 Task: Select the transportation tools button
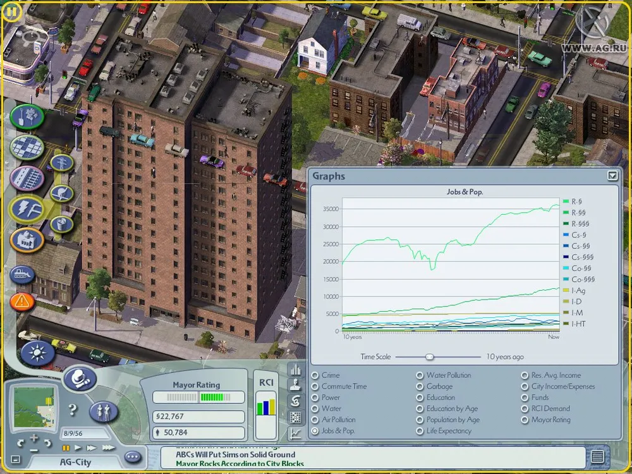click(x=27, y=178)
